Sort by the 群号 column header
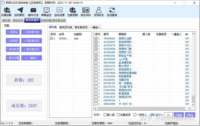The height and width of the screenshot is (126, 200). coord(110,34)
